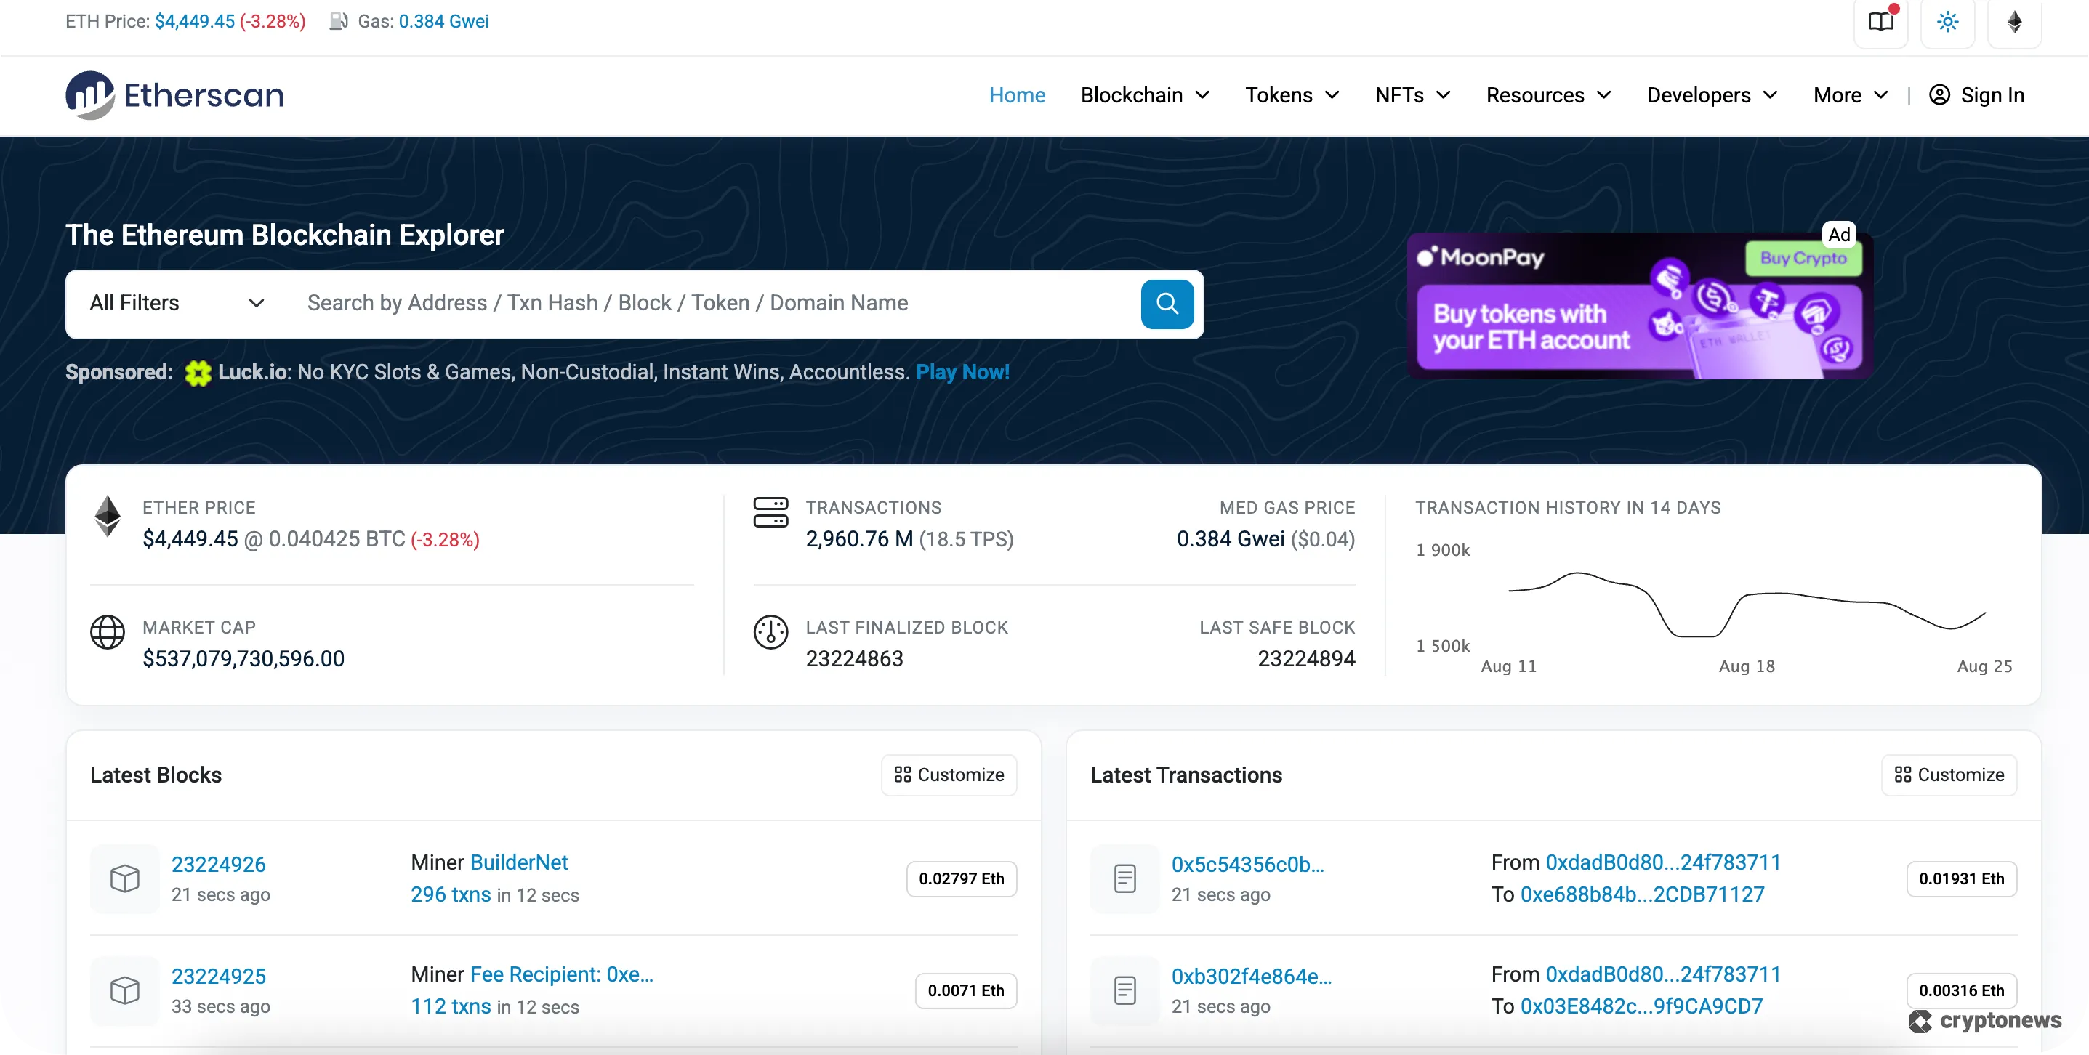The height and width of the screenshot is (1055, 2089).
Task: Open the Tokens menu
Action: pyautogui.click(x=1291, y=95)
